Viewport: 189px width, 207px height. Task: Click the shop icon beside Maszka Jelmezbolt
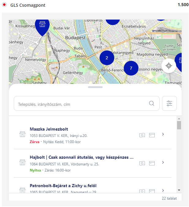[x=22, y=134]
